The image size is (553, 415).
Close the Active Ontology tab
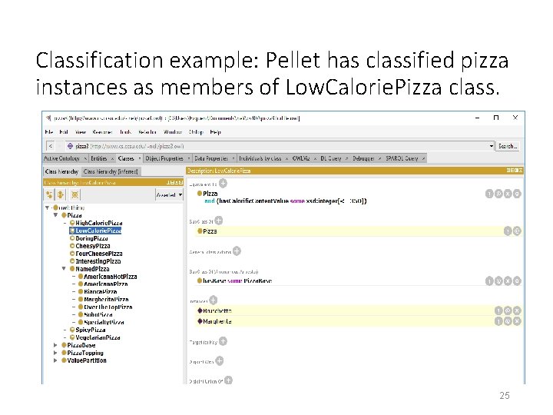pyautogui.click(x=85, y=159)
